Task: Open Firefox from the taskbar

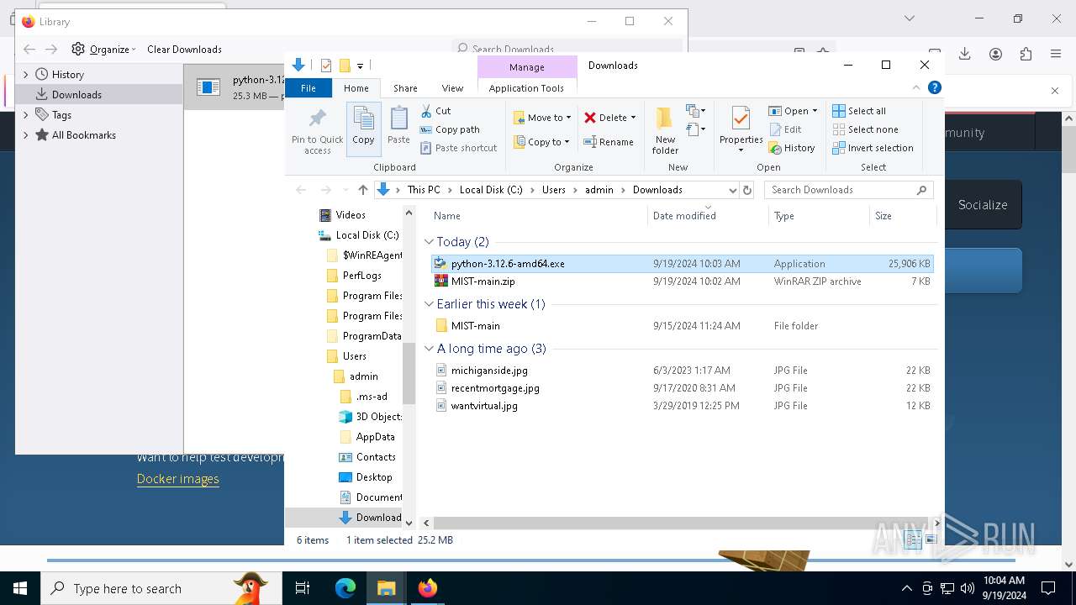Action: 427,588
